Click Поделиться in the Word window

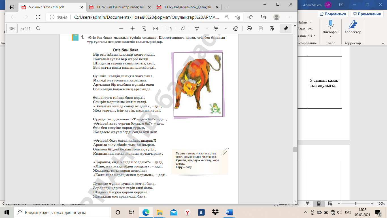[x=333, y=14]
